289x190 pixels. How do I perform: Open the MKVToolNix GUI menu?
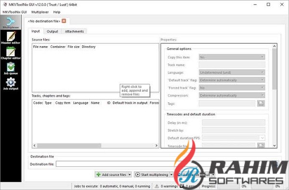pos(14,12)
